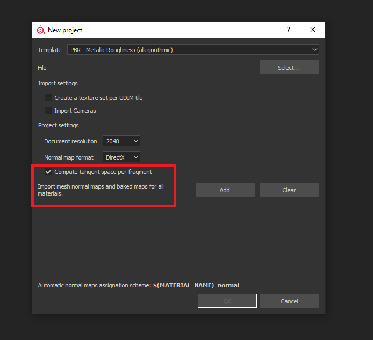
Task: Click Select... to choose a mesh file
Action: click(x=290, y=67)
